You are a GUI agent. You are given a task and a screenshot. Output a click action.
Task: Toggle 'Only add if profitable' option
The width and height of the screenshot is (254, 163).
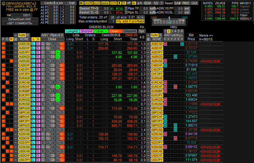point(130,21)
